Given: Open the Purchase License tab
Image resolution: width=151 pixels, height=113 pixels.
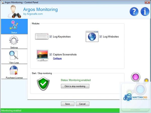Looking at the screenshot, I should tap(14, 72).
